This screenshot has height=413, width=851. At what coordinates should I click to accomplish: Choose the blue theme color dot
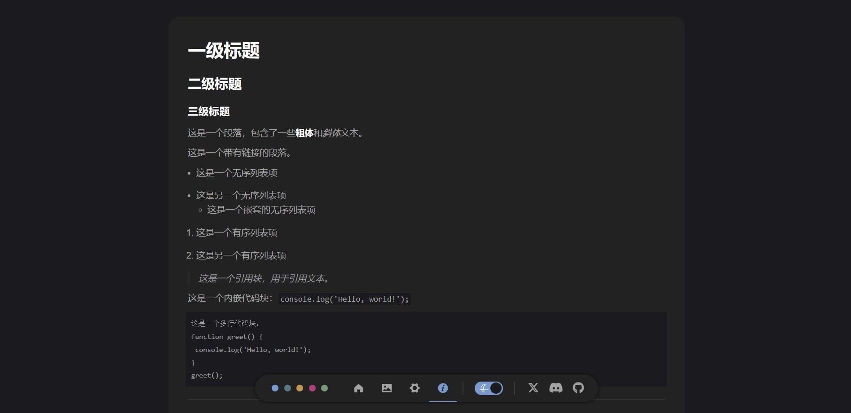pos(275,388)
